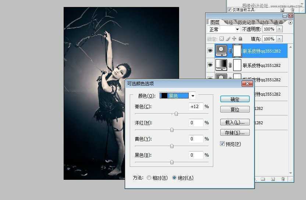The width and height of the screenshot is (306, 200).
Task: Click the 存储(S)... button
Action: point(235,132)
